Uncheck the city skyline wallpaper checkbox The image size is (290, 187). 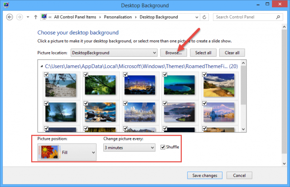(x=126, y=74)
